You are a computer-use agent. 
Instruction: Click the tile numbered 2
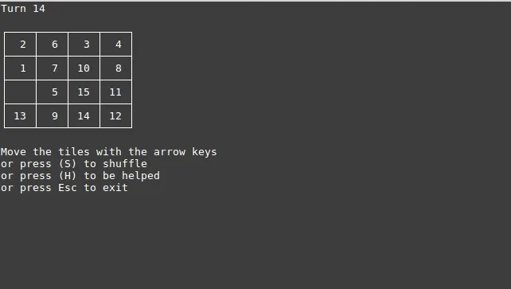pos(20,45)
